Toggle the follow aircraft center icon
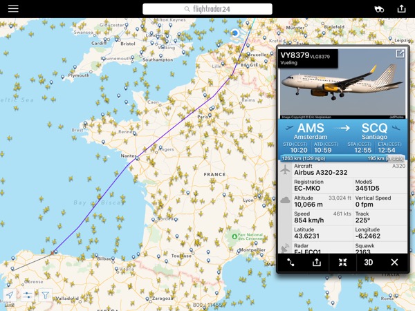 [x=342, y=263]
